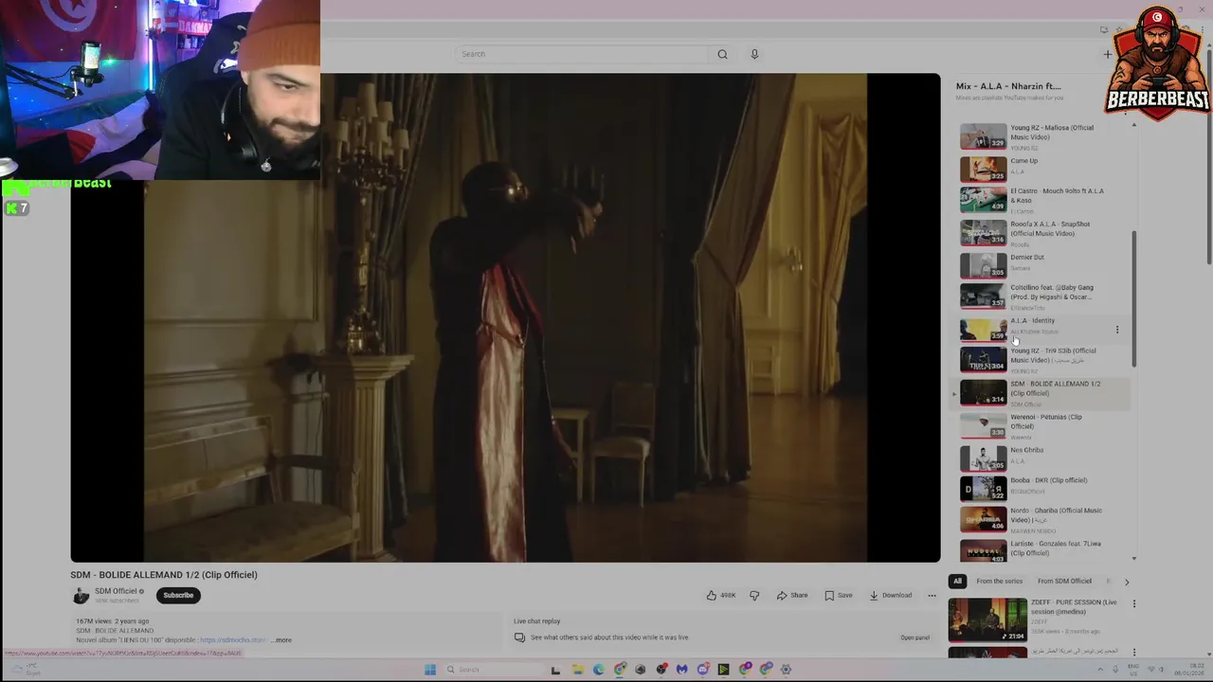Select Nes Ghriba in playlist
The image size is (1213, 682).
[1042, 457]
